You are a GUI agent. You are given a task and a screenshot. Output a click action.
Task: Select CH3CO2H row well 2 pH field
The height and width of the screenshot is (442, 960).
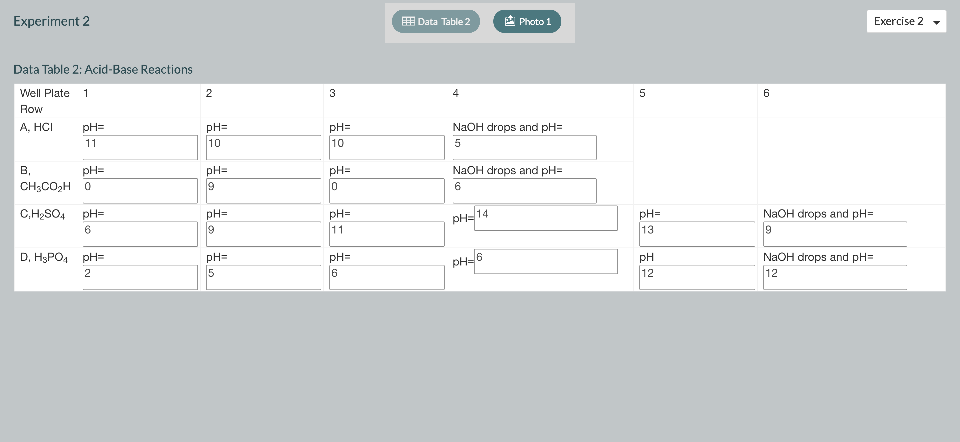[263, 191]
